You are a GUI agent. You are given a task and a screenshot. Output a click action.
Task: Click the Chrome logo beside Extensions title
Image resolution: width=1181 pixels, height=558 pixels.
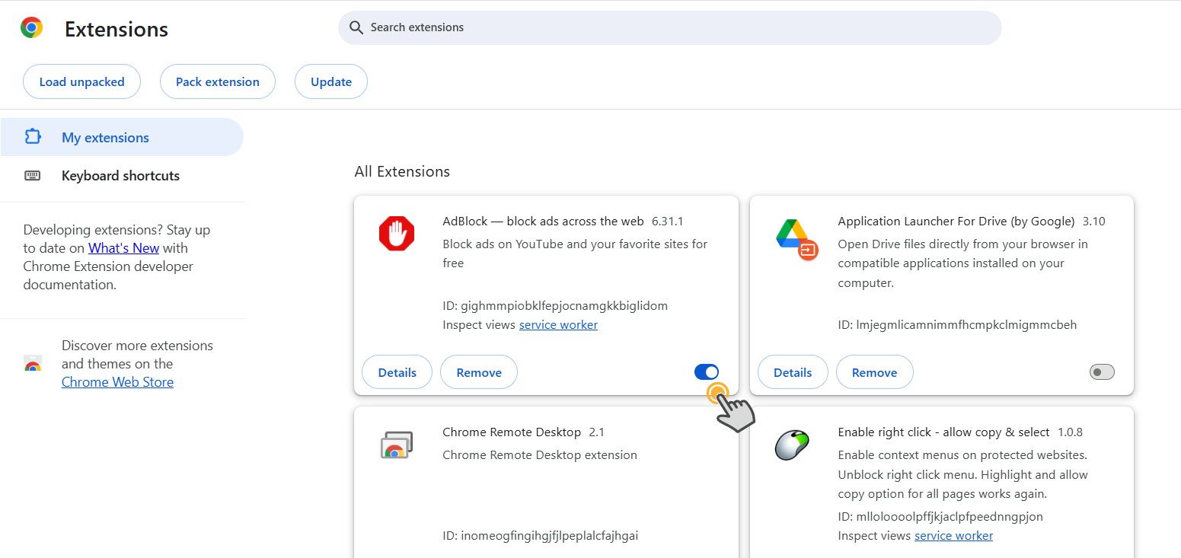[31, 28]
